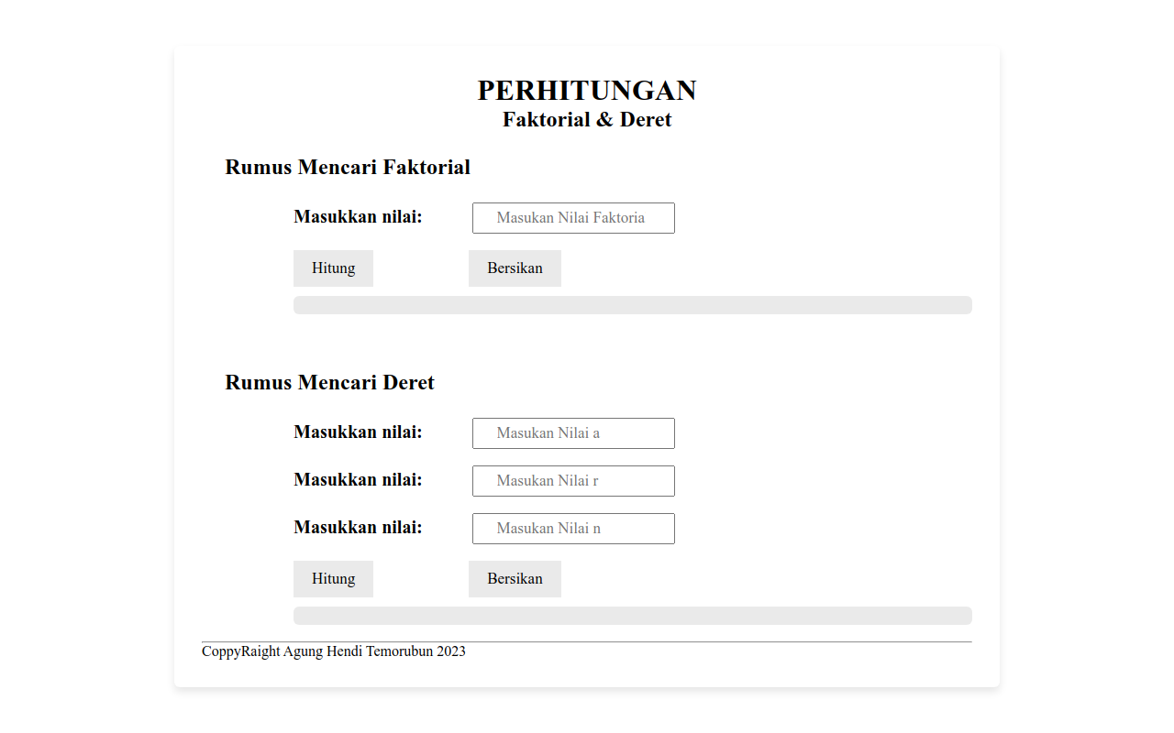
Task: Focus the Masukan Nilai r field
Action: coord(573,481)
